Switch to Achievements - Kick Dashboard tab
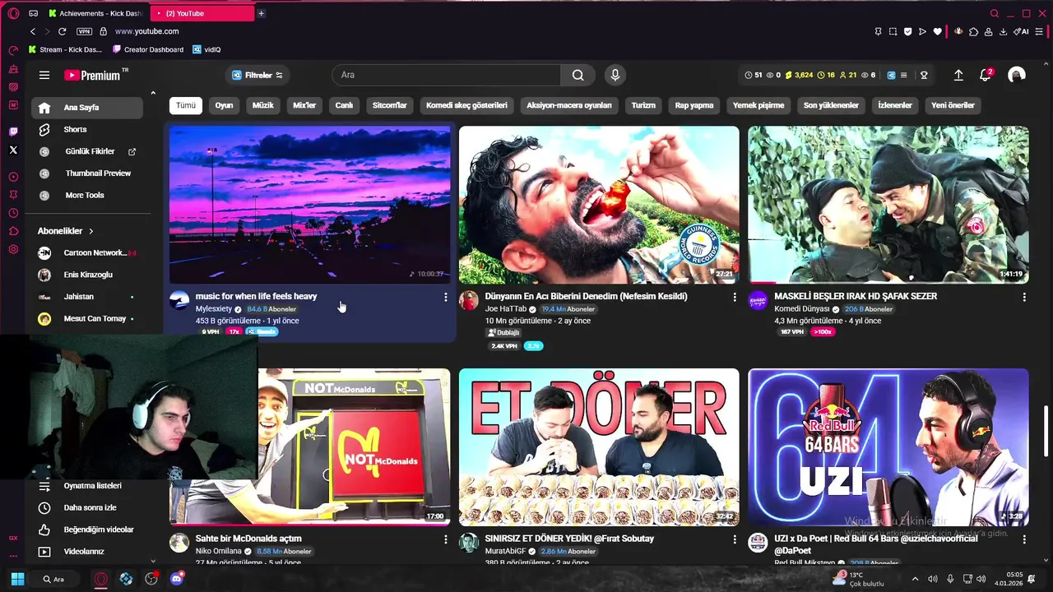1053x592 pixels. [95, 13]
